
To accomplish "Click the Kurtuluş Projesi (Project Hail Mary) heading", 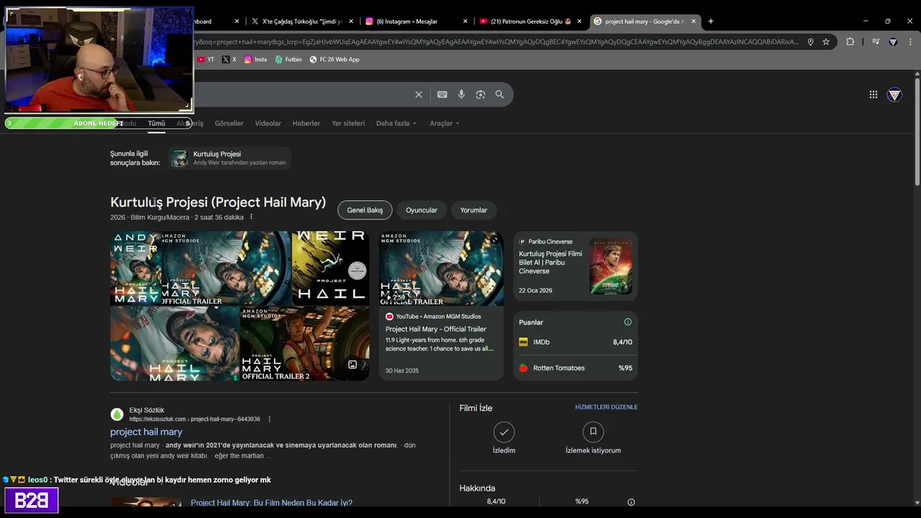I will (x=218, y=202).
